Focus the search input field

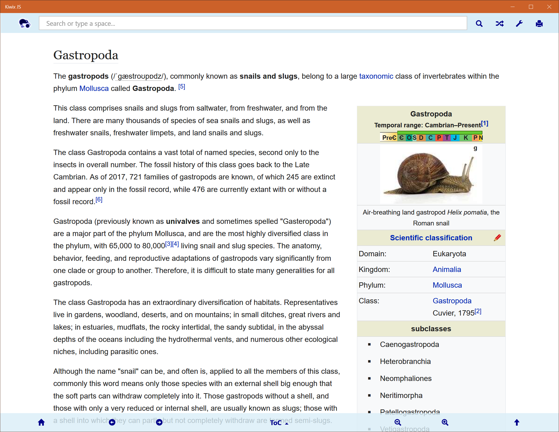[253, 23]
